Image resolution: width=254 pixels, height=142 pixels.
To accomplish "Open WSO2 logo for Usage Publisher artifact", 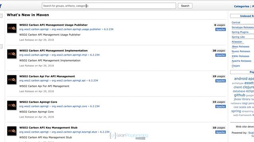I will [x=12, y=28].
